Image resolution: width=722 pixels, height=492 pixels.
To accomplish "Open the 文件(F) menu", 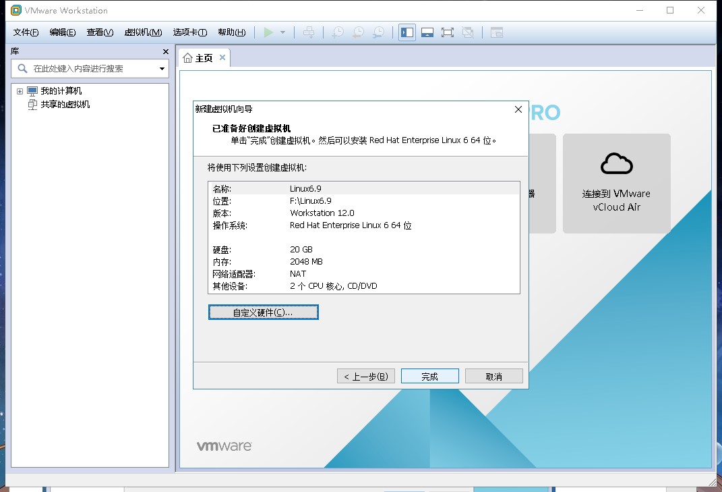I will pos(26,32).
